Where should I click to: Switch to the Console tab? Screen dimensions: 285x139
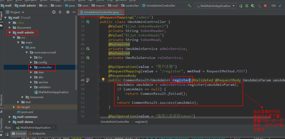19,133
